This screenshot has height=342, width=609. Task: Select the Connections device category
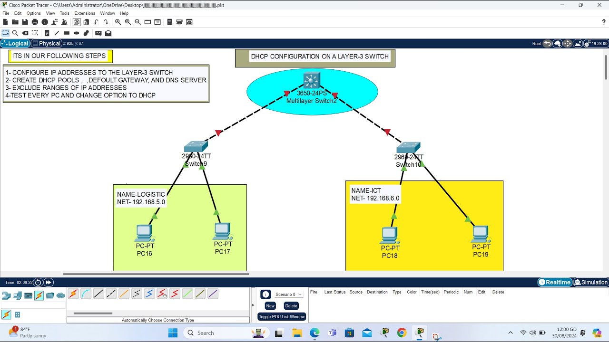pyautogui.click(x=39, y=295)
